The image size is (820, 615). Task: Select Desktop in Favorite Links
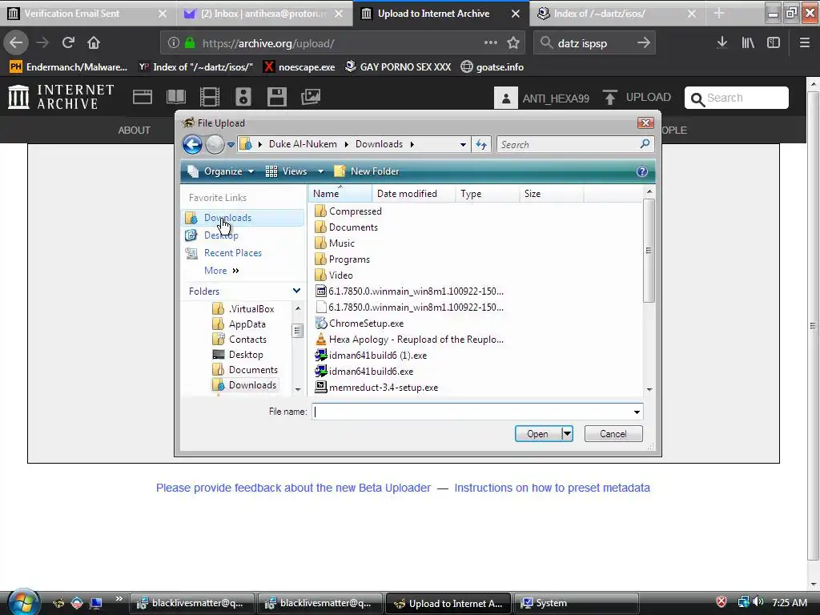221,235
